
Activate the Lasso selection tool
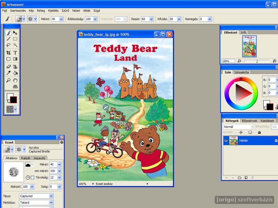(x=8, y=45)
